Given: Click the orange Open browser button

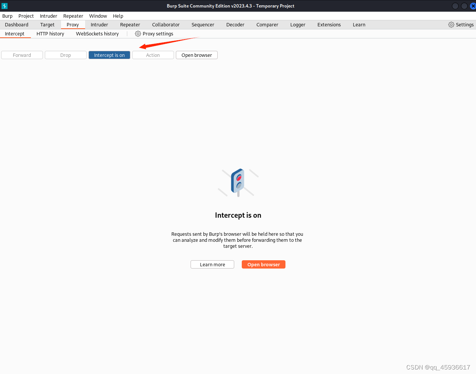Looking at the screenshot, I should (264, 264).
